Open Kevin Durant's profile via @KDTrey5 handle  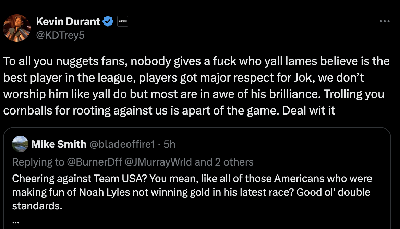point(59,35)
